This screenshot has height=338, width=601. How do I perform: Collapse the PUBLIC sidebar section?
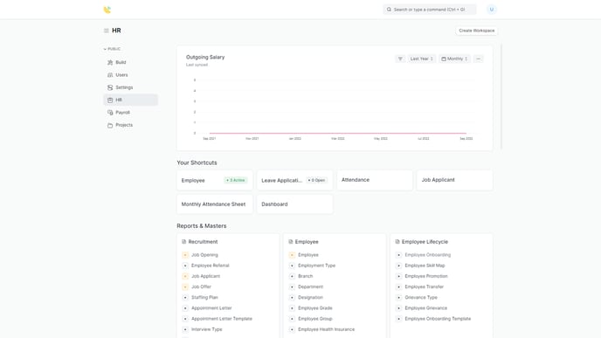click(112, 49)
